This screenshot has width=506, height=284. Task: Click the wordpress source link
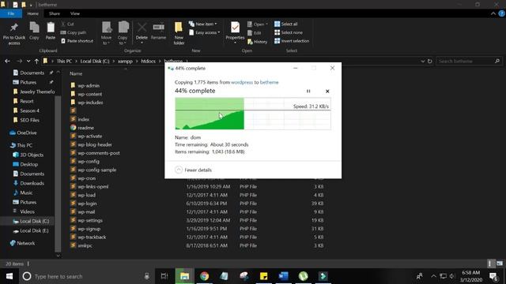(242, 82)
